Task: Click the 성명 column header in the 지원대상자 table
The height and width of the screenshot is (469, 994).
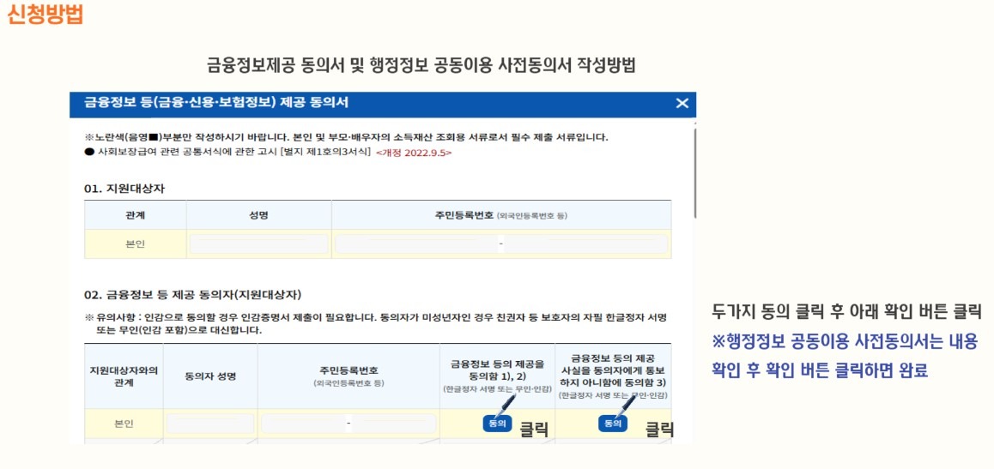Action: pos(258,215)
